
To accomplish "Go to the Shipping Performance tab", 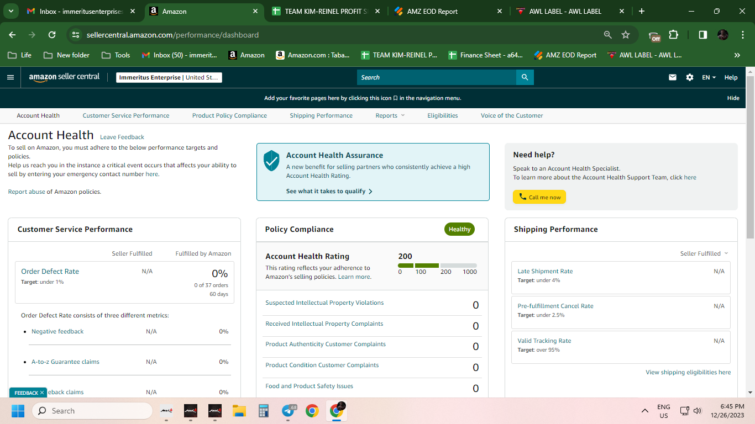I will (321, 115).
